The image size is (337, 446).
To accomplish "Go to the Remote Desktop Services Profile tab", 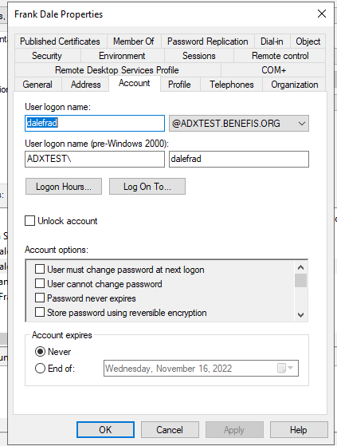I will tap(117, 70).
